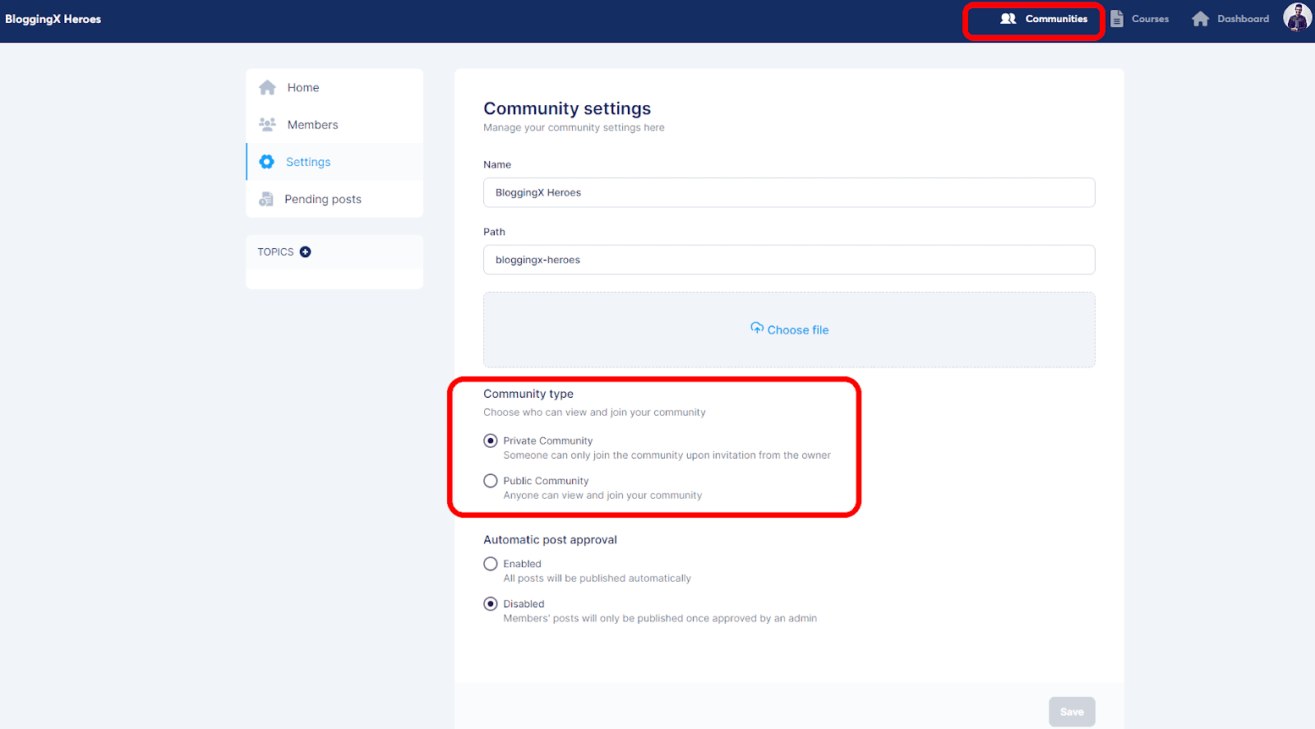Click the Settings gear icon
Viewport: 1315px width, 729px height.
[x=266, y=162]
